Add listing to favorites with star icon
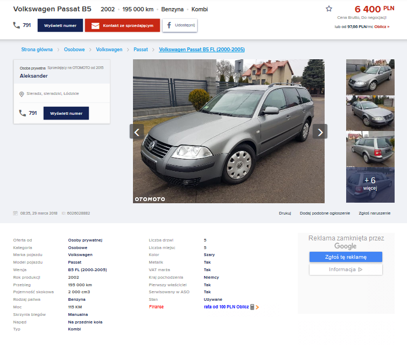 [x=329, y=9]
